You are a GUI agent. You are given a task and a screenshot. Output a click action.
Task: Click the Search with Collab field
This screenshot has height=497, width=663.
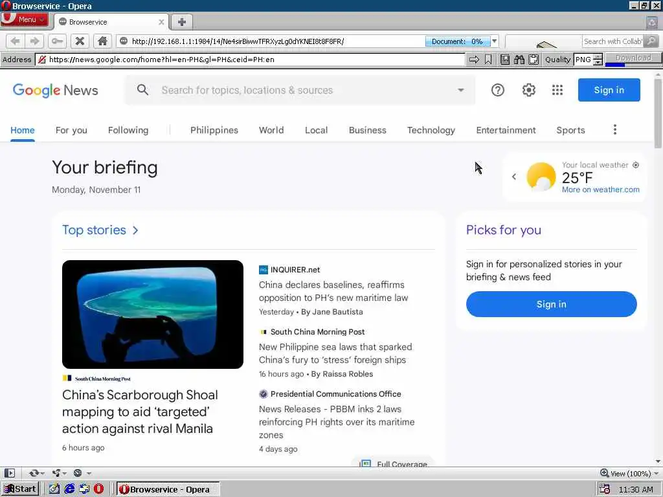pyautogui.click(x=612, y=41)
